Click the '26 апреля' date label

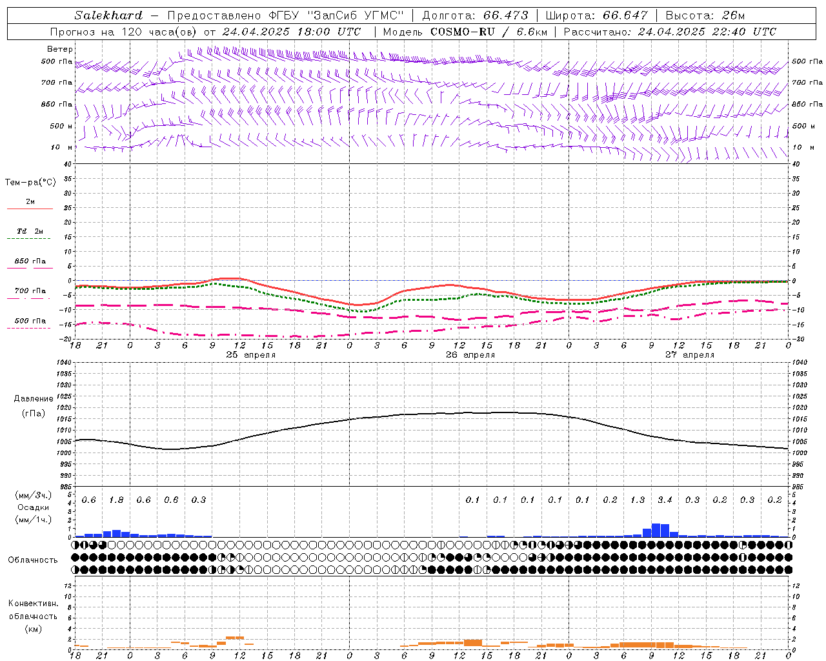[x=470, y=355]
